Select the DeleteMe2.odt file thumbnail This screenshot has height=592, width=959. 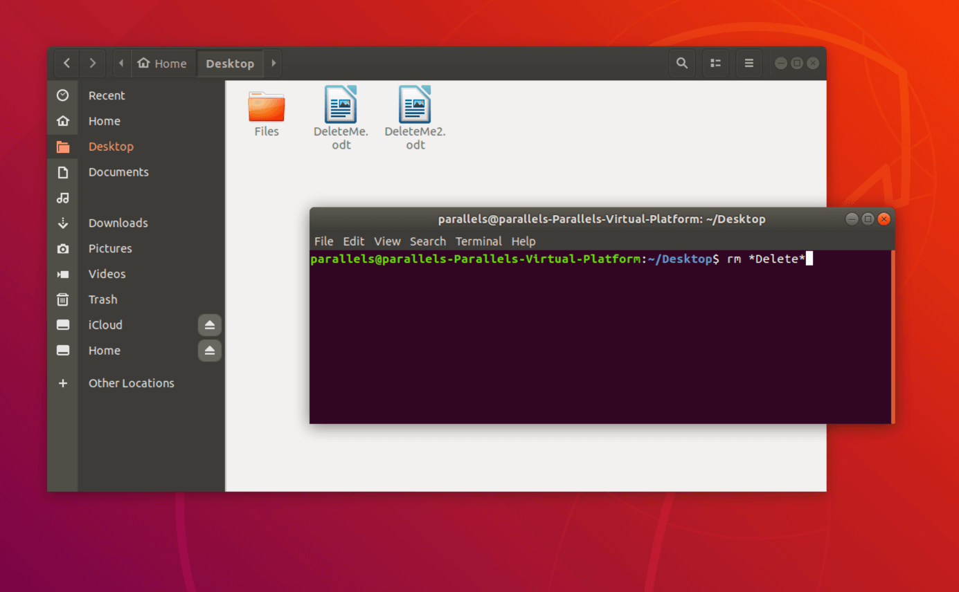pyautogui.click(x=415, y=105)
